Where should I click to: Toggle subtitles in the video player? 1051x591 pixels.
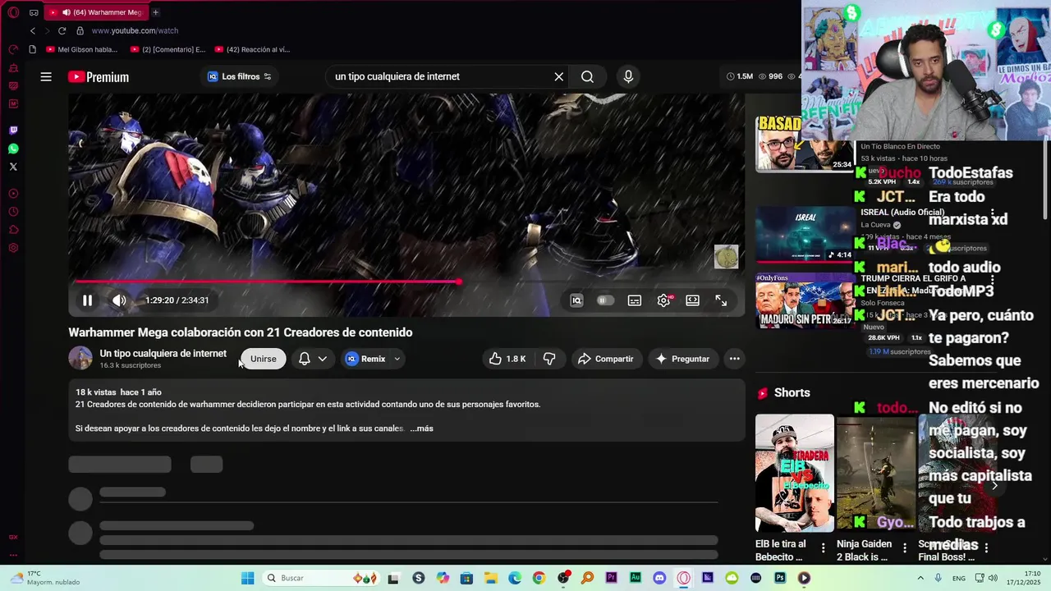(635, 300)
